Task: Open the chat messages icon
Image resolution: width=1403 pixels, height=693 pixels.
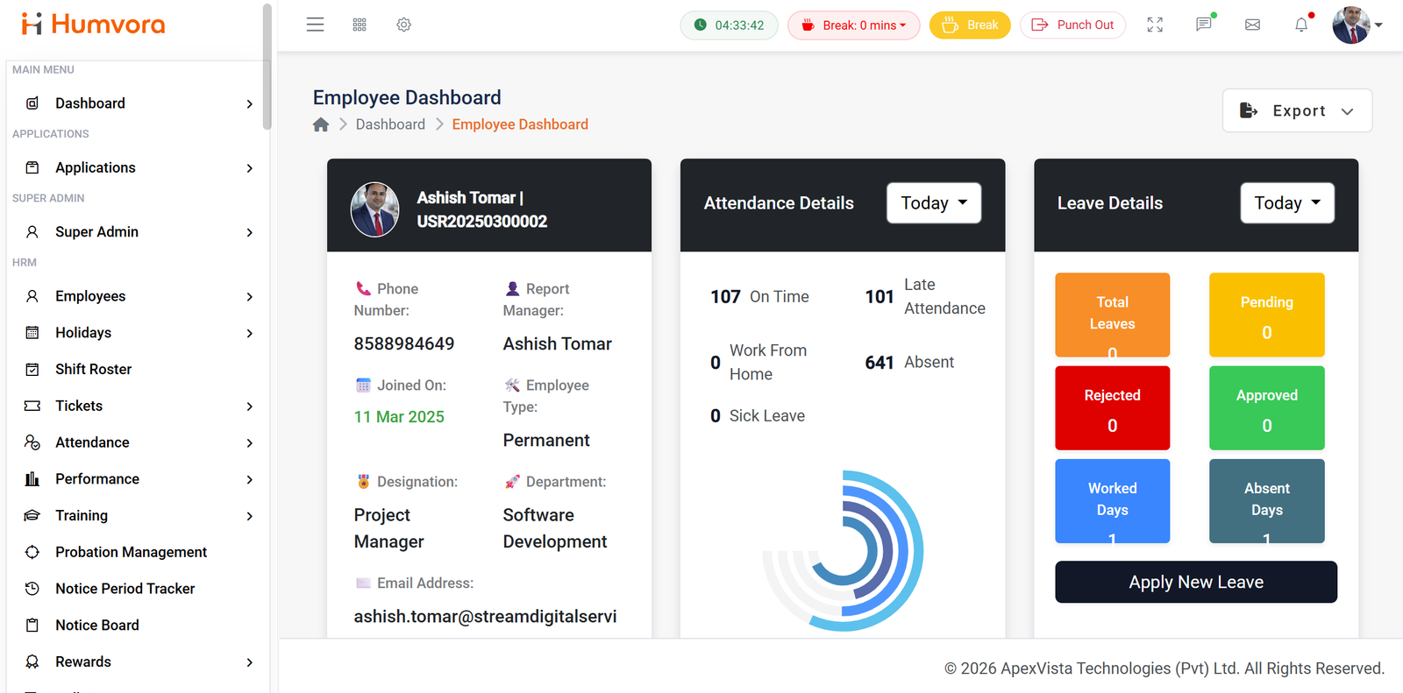Action: [x=1204, y=25]
